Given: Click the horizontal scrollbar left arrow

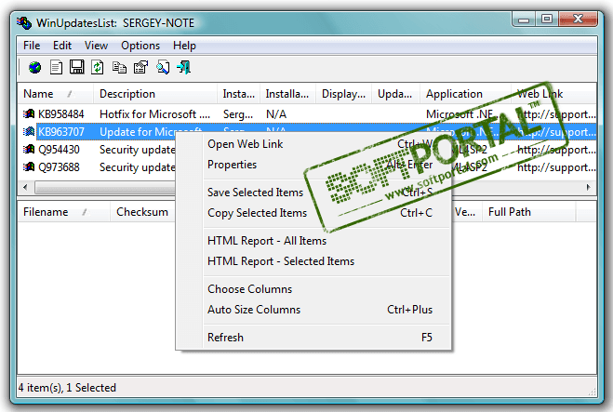Looking at the screenshot, I should click(x=25, y=187).
